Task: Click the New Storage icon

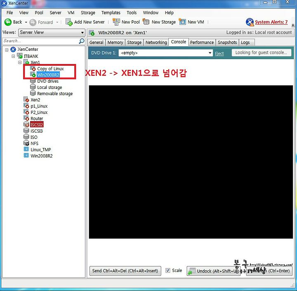Action: (146, 21)
